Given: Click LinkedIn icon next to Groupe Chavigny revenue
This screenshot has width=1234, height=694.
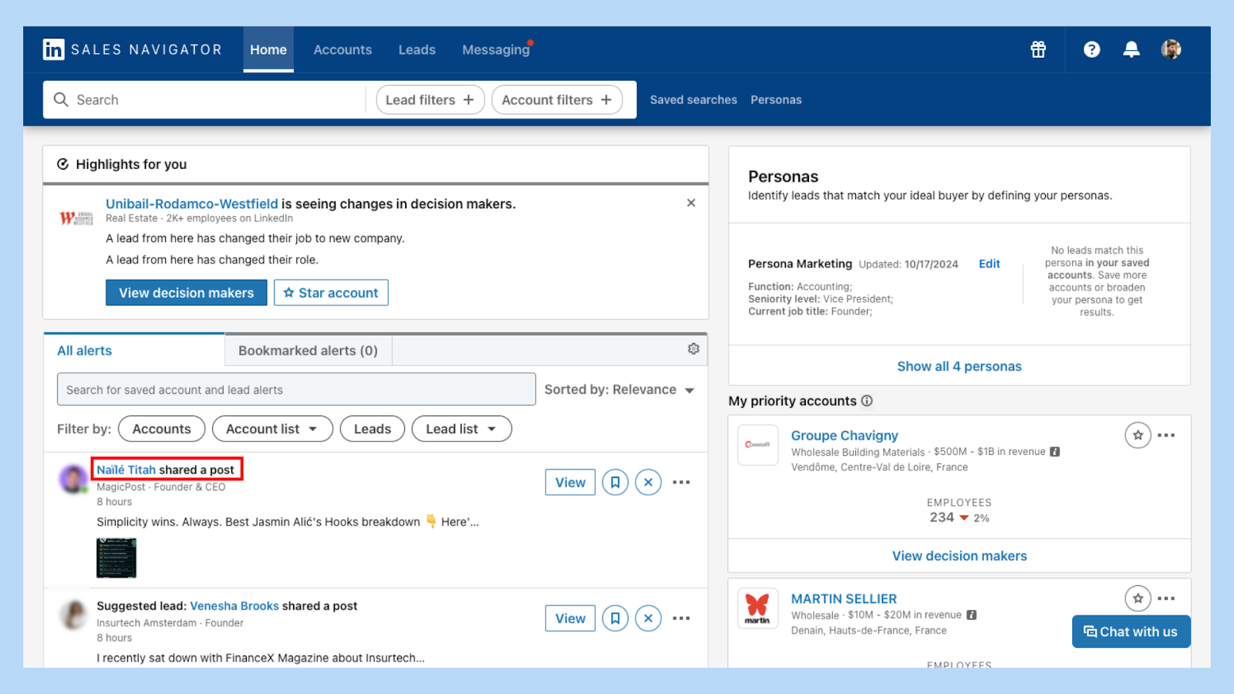Looking at the screenshot, I should (1054, 452).
